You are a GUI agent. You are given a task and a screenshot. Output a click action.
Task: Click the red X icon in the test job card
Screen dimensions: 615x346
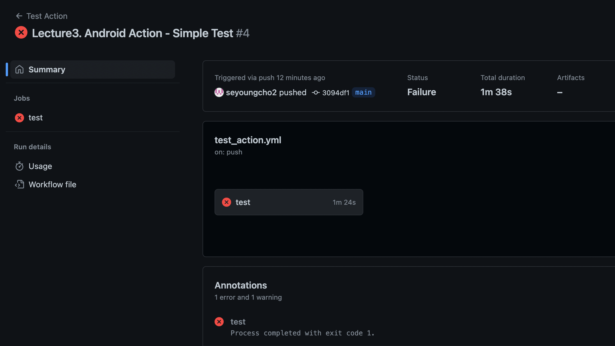[x=227, y=202]
